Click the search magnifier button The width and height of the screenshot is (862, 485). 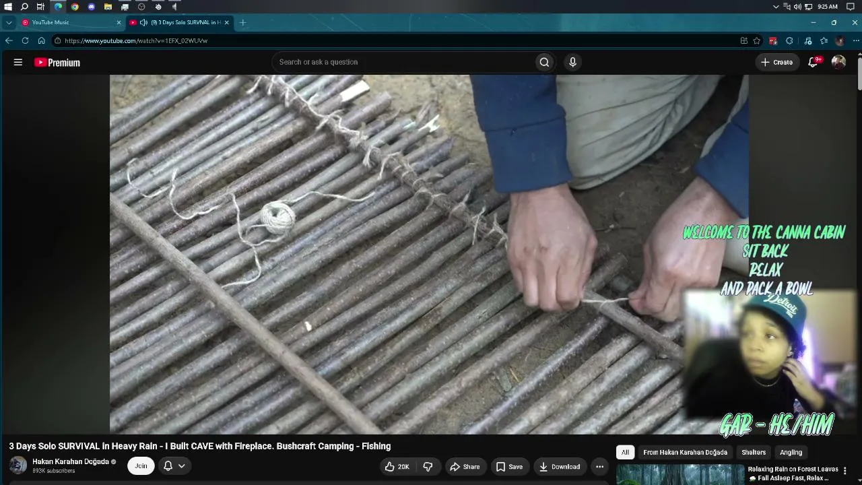(x=544, y=62)
